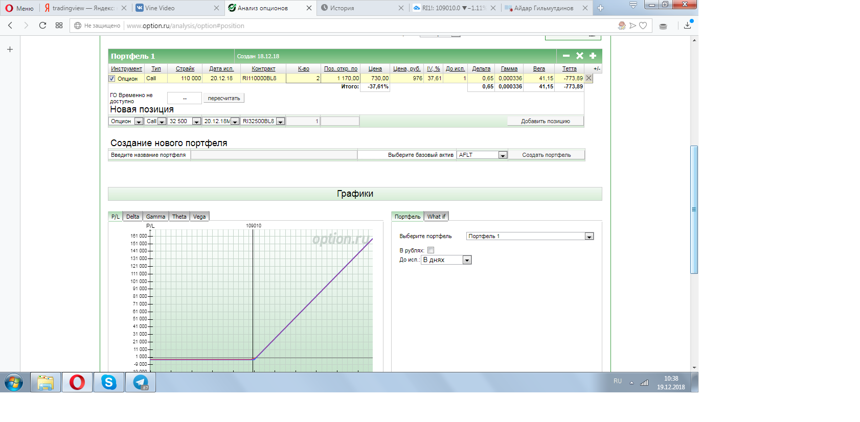Open File Explorer from the taskbar
This screenshot has width=860, height=422.
46,382
